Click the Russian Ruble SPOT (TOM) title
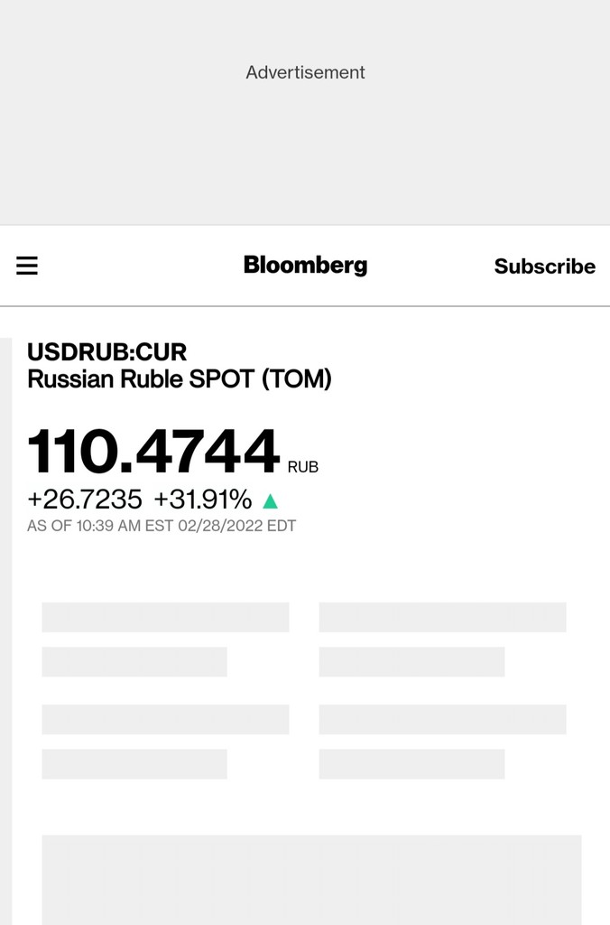Viewport: 610px width, 925px height. coord(180,379)
